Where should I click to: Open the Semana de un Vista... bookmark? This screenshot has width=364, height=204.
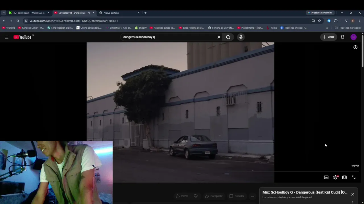tap(221, 28)
